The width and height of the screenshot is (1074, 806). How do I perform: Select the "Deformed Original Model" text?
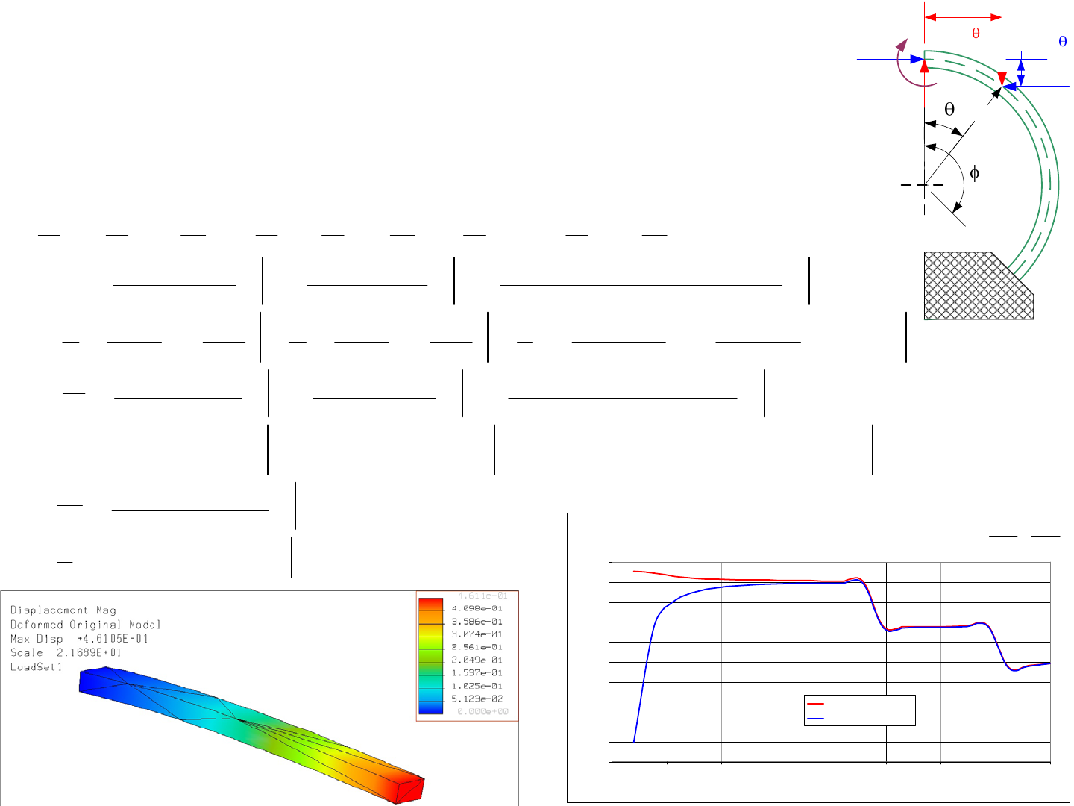pyautogui.click(x=86, y=625)
